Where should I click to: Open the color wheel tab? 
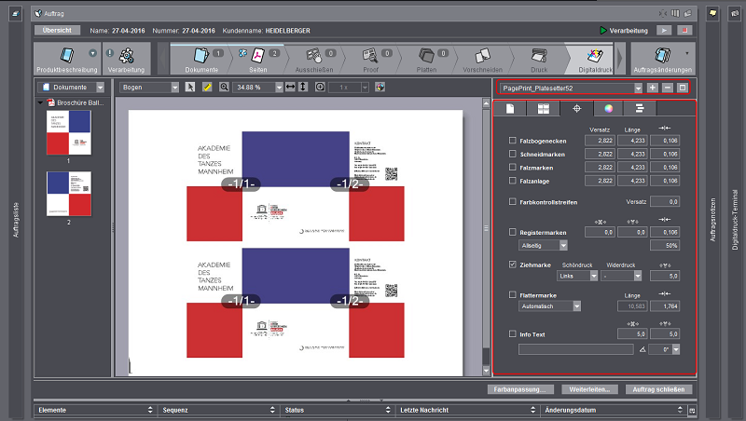(608, 109)
